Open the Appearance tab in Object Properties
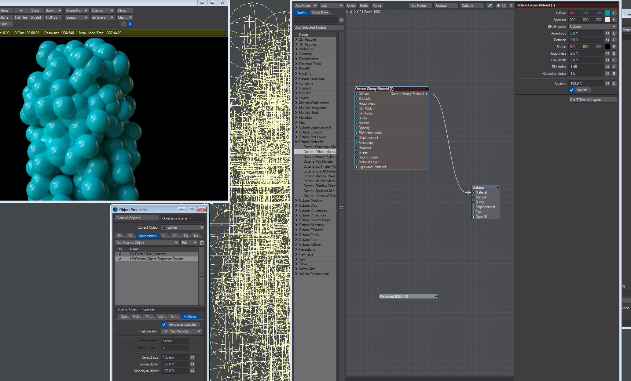The height and width of the screenshot is (381, 631). pyautogui.click(x=148, y=236)
